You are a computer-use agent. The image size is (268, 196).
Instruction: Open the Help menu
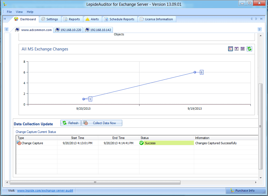[30, 12]
